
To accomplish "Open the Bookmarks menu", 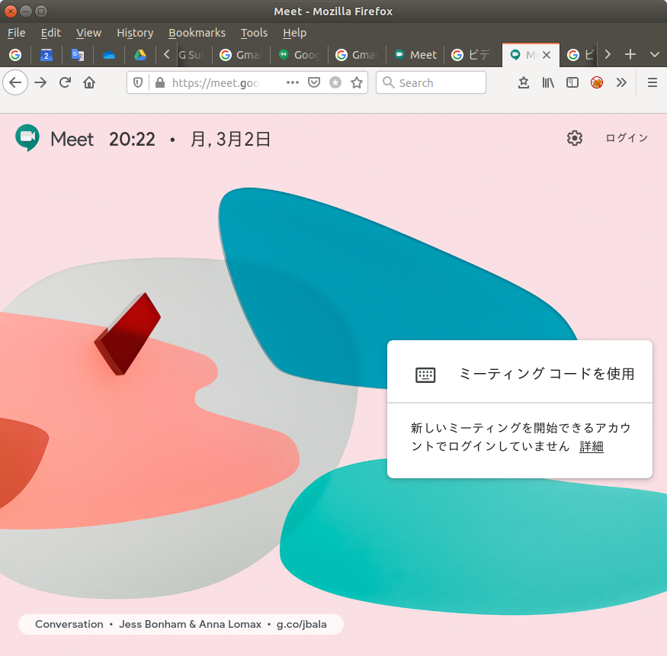I will point(197,33).
